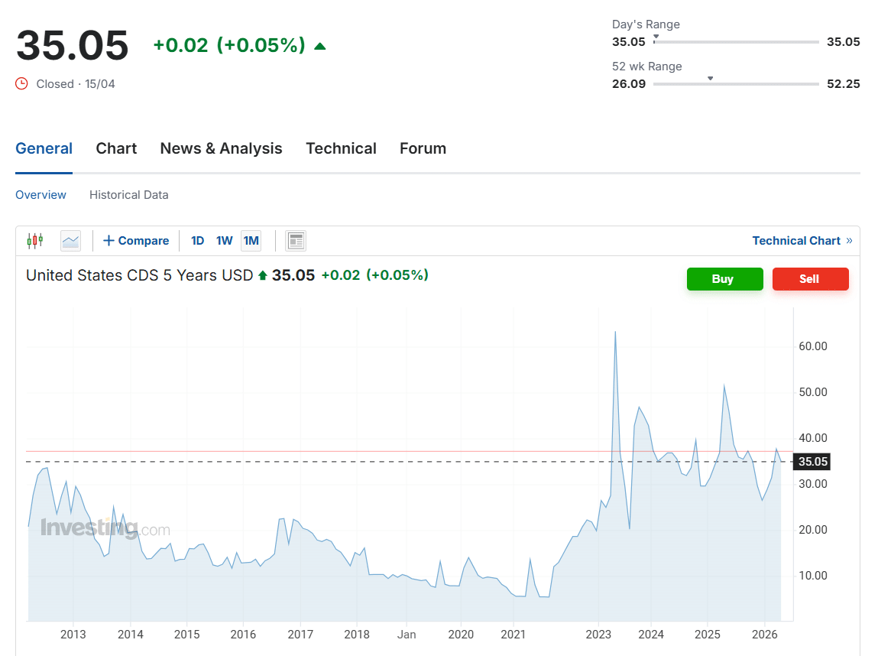Image resolution: width=878 pixels, height=656 pixels.
Task: Select the area chart type icon
Action: point(70,241)
